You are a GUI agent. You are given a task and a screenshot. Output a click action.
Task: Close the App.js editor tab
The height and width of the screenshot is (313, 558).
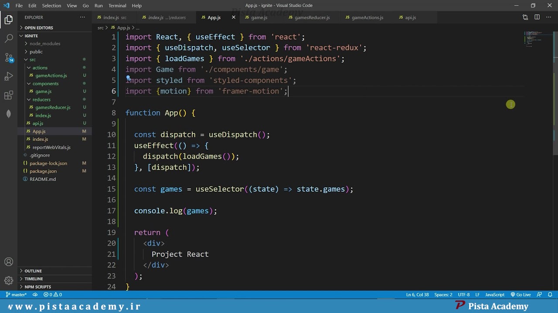(234, 17)
